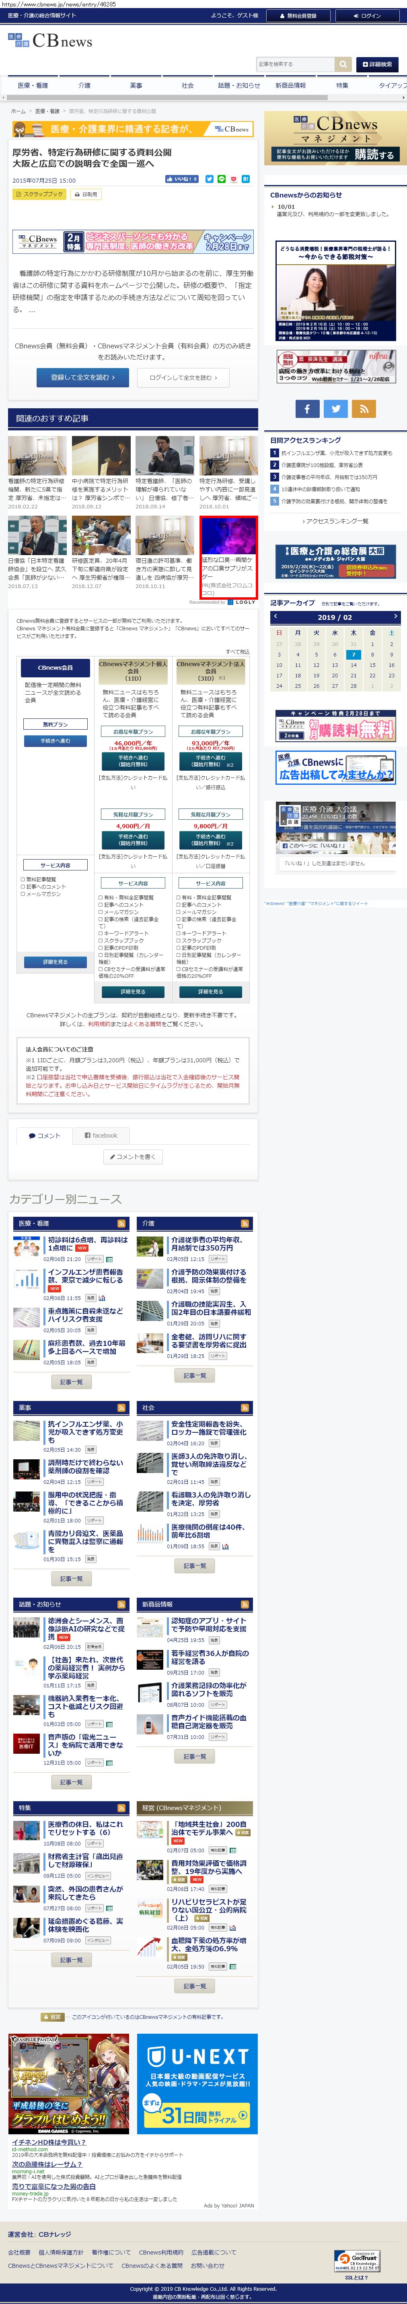Image resolution: width=407 pixels, height=2304 pixels.
Task: Select 介護 in the navigation bar
Action: pos(84,85)
